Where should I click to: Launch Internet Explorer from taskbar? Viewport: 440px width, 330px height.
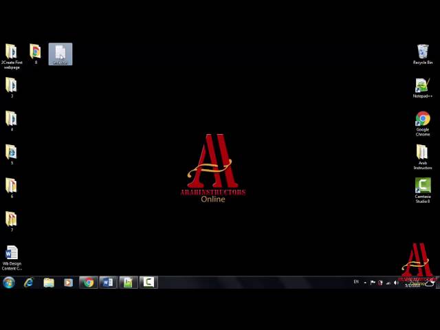point(29,283)
